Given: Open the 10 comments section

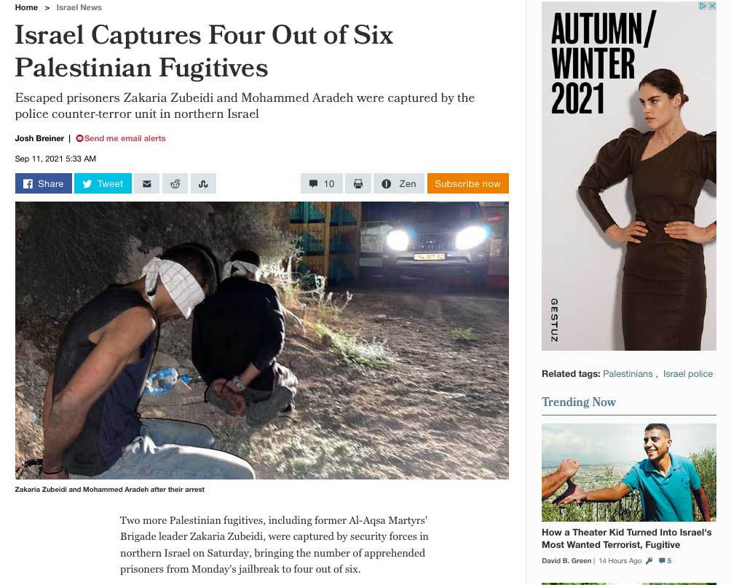Looking at the screenshot, I should click(x=322, y=183).
